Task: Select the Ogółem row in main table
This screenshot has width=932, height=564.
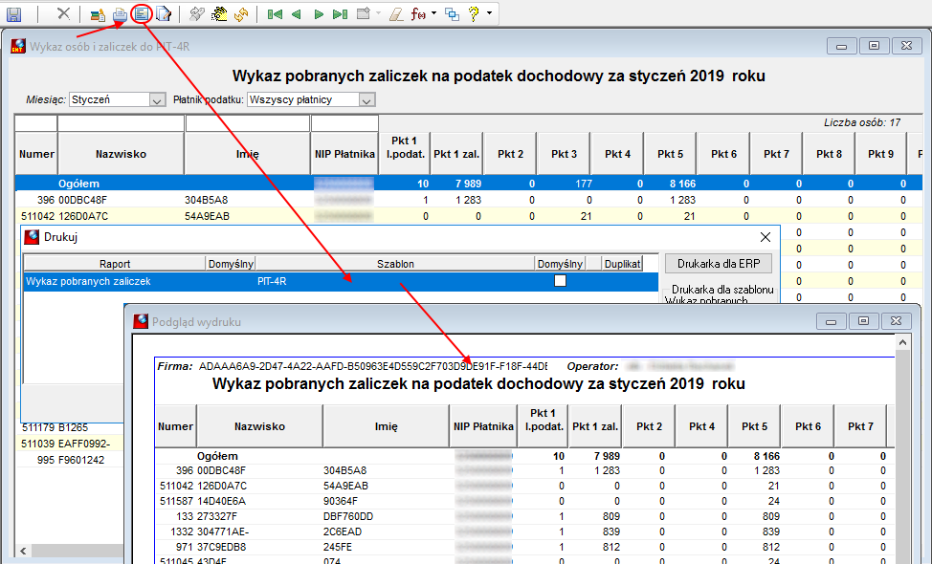Action: click(x=468, y=184)
